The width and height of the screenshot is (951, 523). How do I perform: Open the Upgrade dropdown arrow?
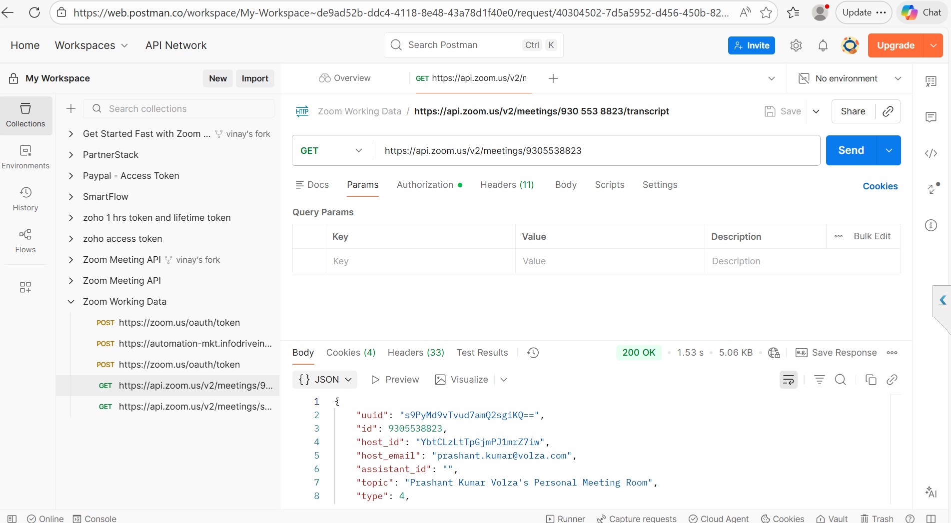[933, 45]
